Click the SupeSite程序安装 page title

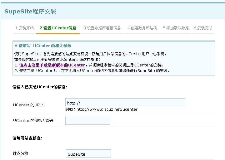(x=30, y=11)
